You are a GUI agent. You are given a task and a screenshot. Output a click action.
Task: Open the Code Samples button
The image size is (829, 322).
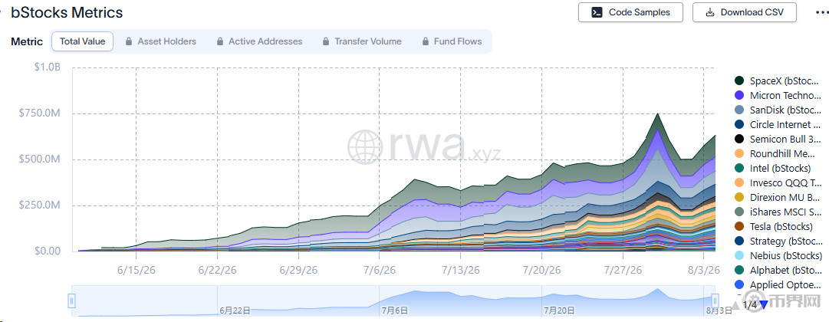coord(630,12)
